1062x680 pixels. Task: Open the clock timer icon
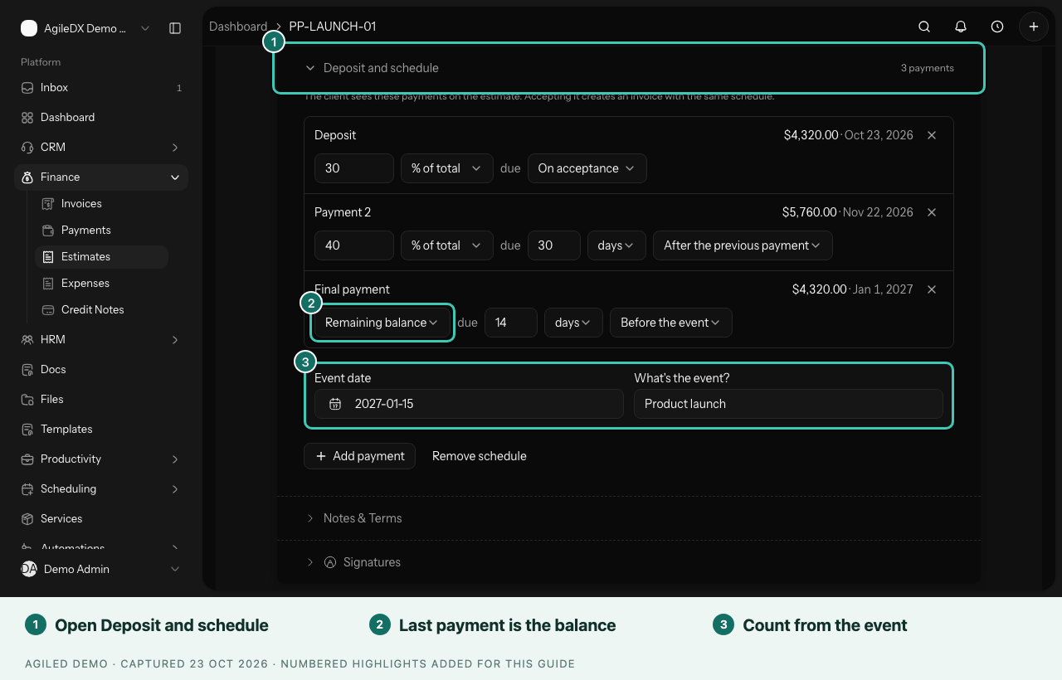pyautogui.click(x=997, y=27)
